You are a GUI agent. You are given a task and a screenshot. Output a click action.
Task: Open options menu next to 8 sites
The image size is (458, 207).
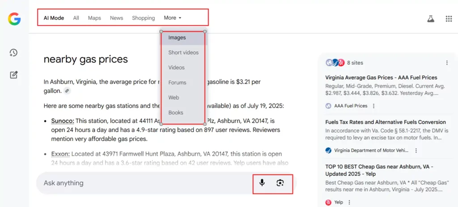point(447,63)
